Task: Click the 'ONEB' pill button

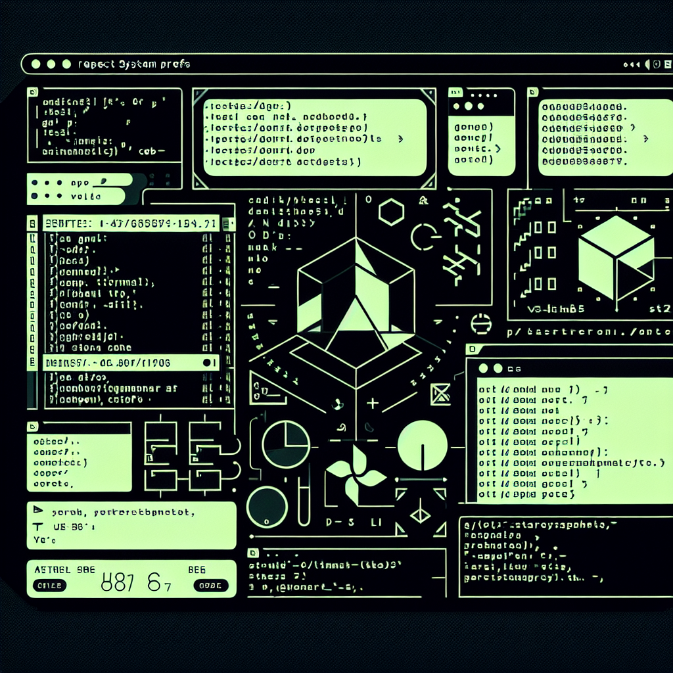Action: 50,586
